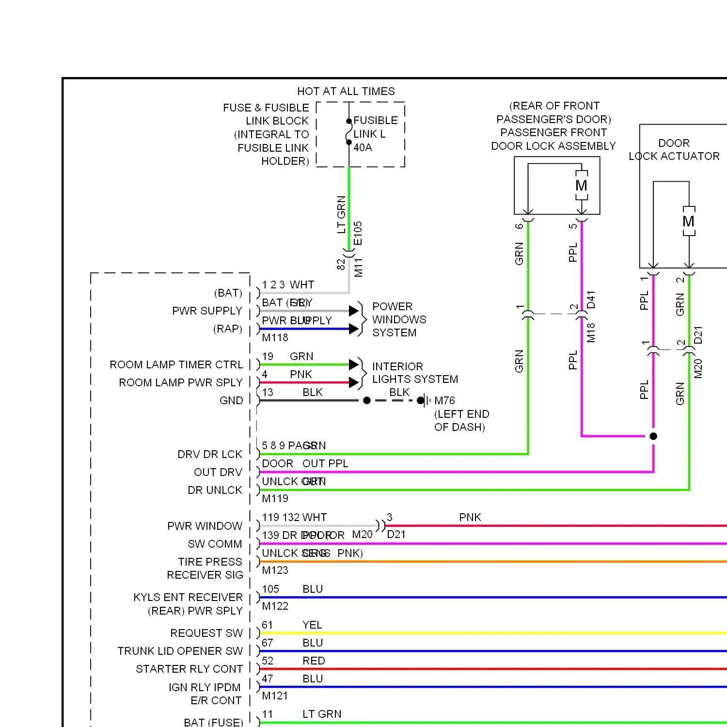Click the M123 connector label
The image size is (727, 727).
[x=275, y=570]
